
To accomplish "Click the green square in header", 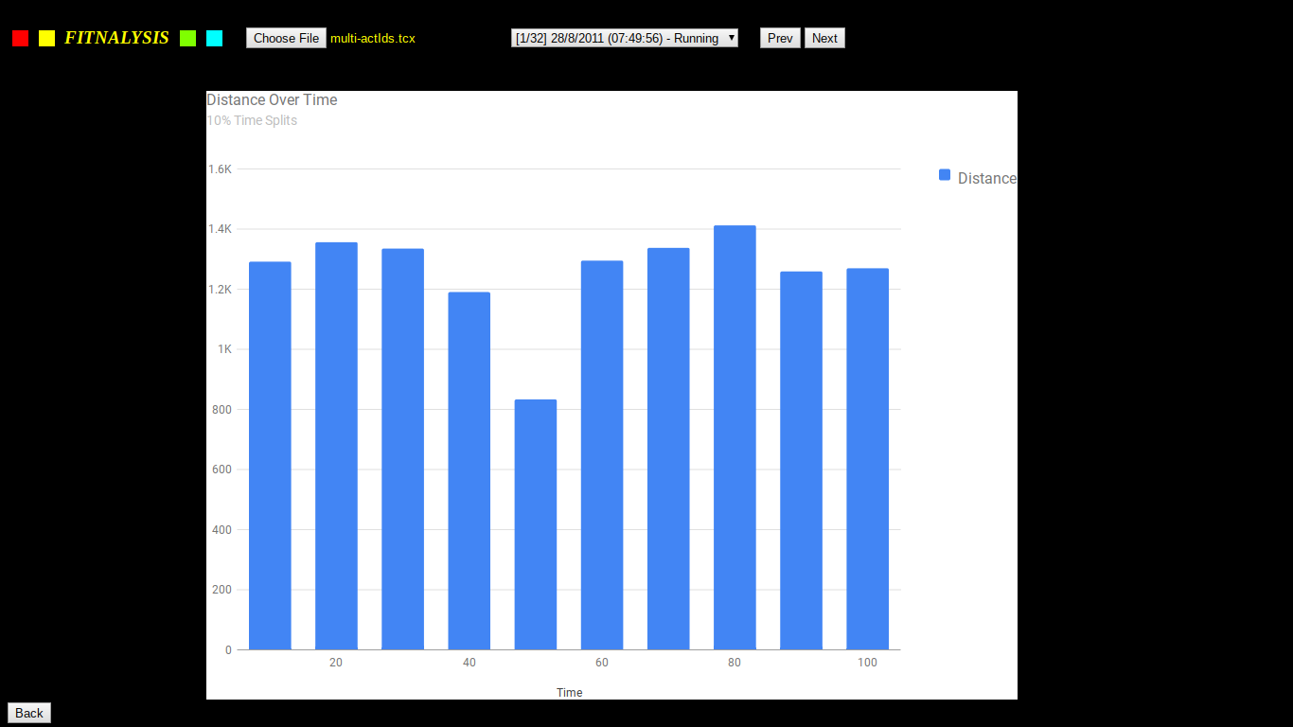I will pyautogui.click(x=187, y=38).
